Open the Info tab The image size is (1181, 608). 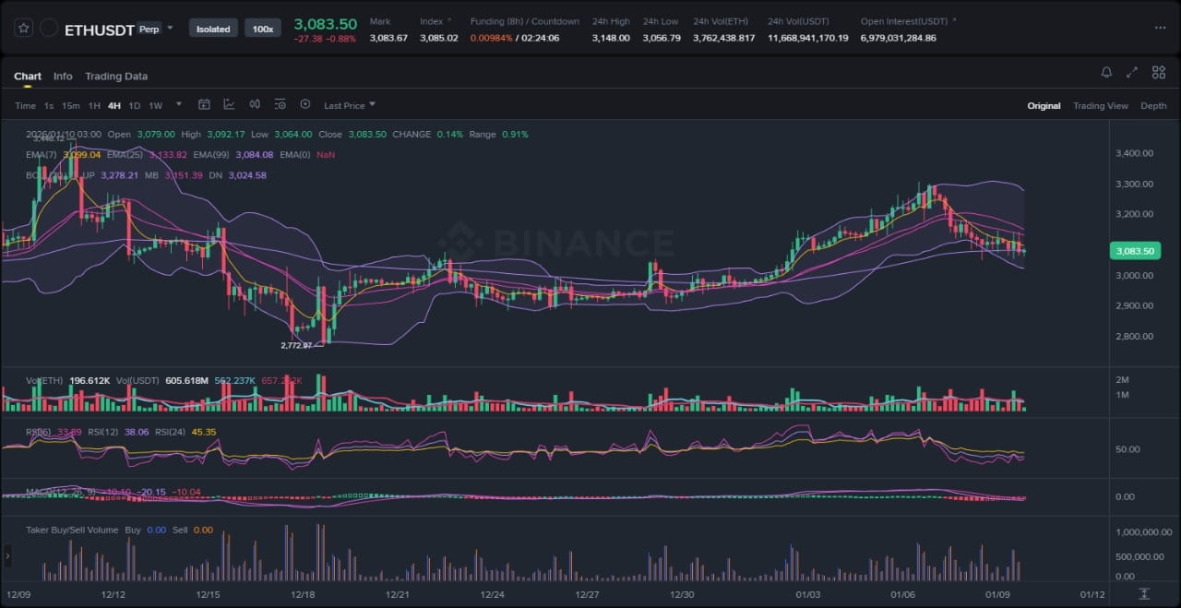[x=63, y=77]
